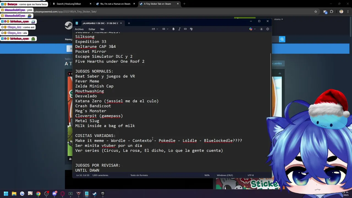Image resolution: width=352 pixels, height=198 pixels.
Task: Expand the H1 heading dropdown
Action: tap(155, 29)
